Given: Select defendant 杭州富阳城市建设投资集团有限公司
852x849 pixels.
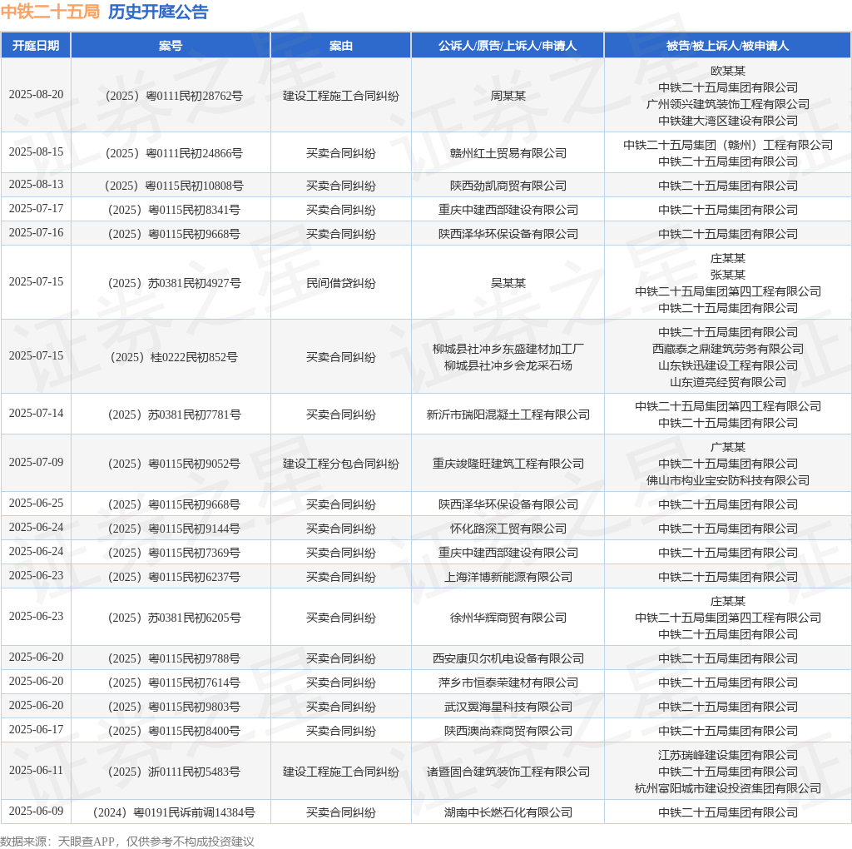Looking at the screenshot, I should tap(727, 788).
